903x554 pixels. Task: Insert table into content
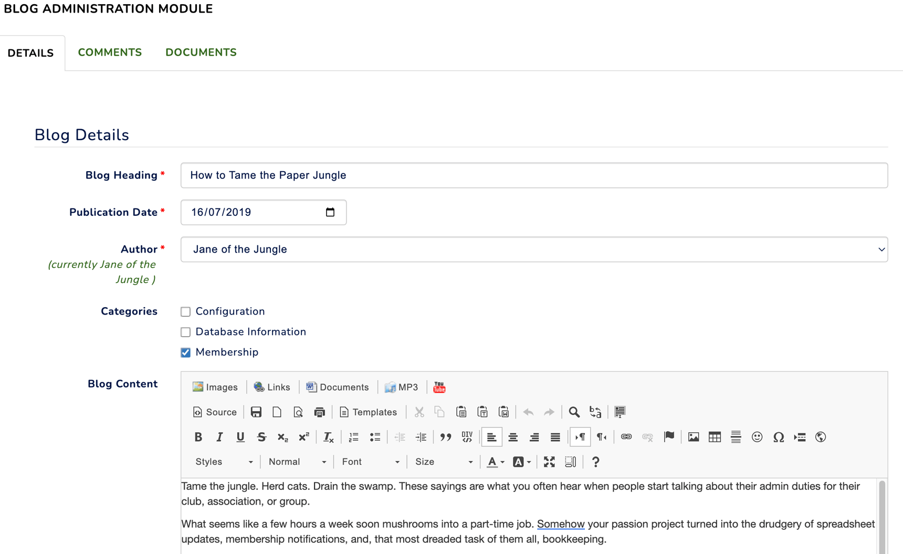coord(715,437)
